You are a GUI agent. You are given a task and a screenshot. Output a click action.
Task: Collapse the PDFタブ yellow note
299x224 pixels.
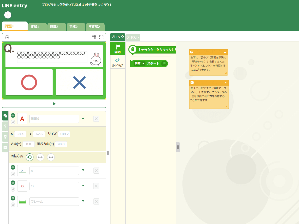click(226, 83)
